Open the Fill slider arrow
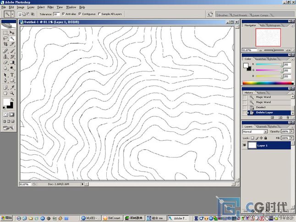The height and width of the screenshot is (222, 296). click(x=292, y=138)
